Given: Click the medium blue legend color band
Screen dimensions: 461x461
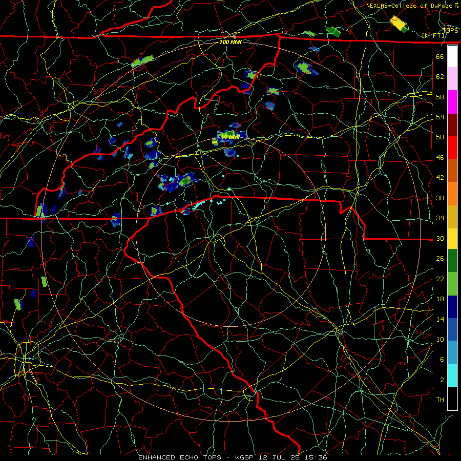Looking at the screenshot, I should 452,329.
